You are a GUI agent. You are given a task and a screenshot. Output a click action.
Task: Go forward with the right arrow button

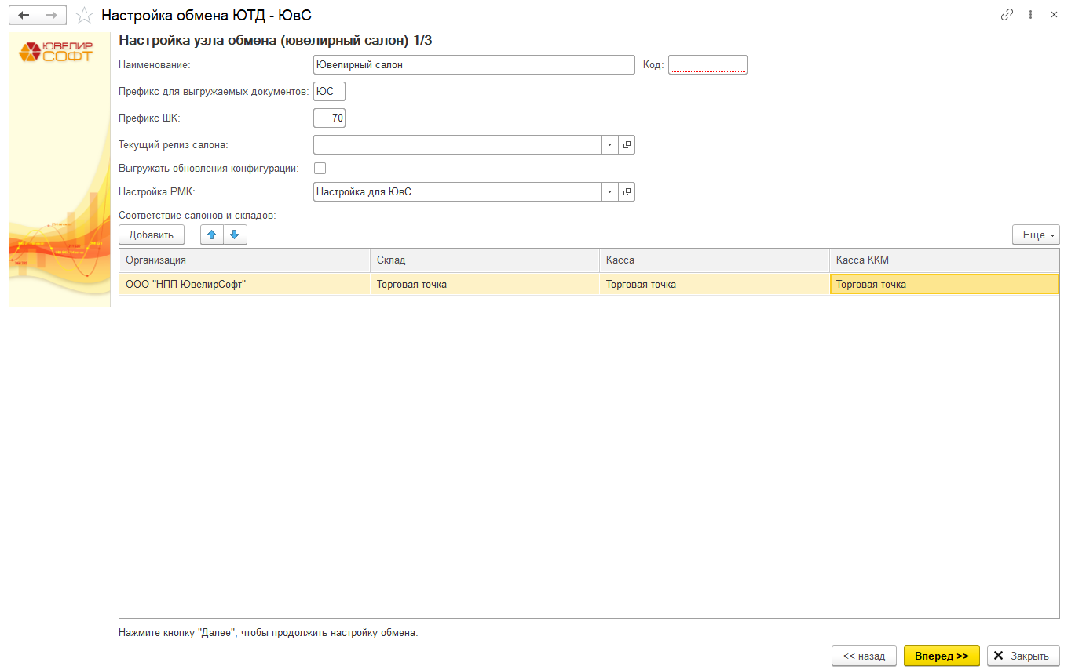(53, 15)
